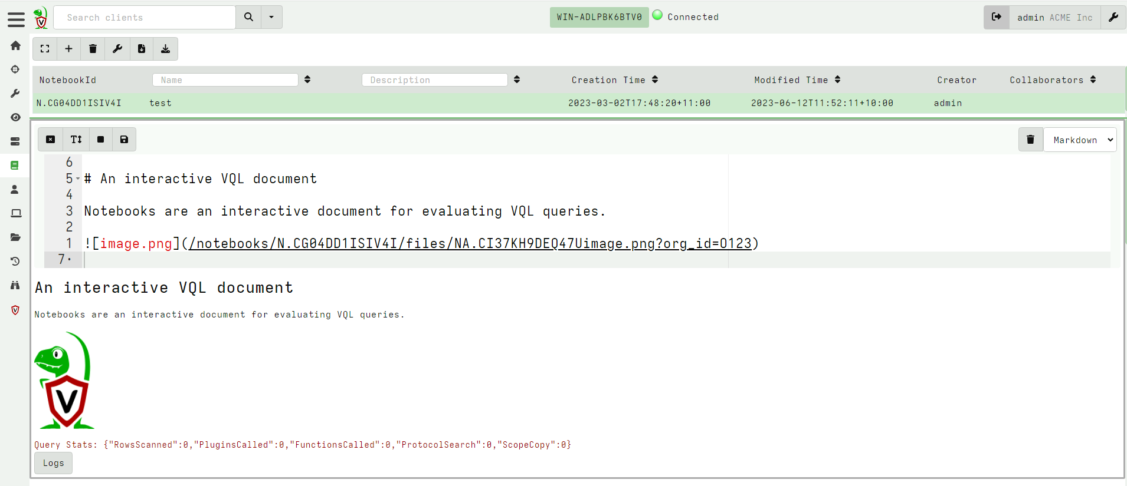Click the Logs button
The height and width of the screenshot is (486, 1127).
53,463
